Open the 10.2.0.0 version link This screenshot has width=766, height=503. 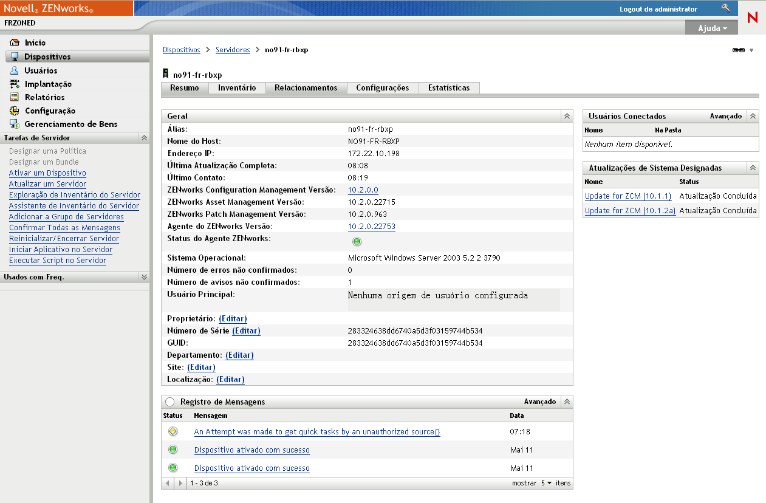click(x=363, y=190)
